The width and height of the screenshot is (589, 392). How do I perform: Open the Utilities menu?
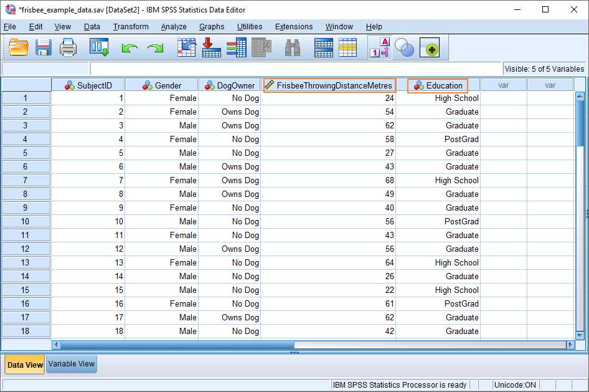[250, 27]
